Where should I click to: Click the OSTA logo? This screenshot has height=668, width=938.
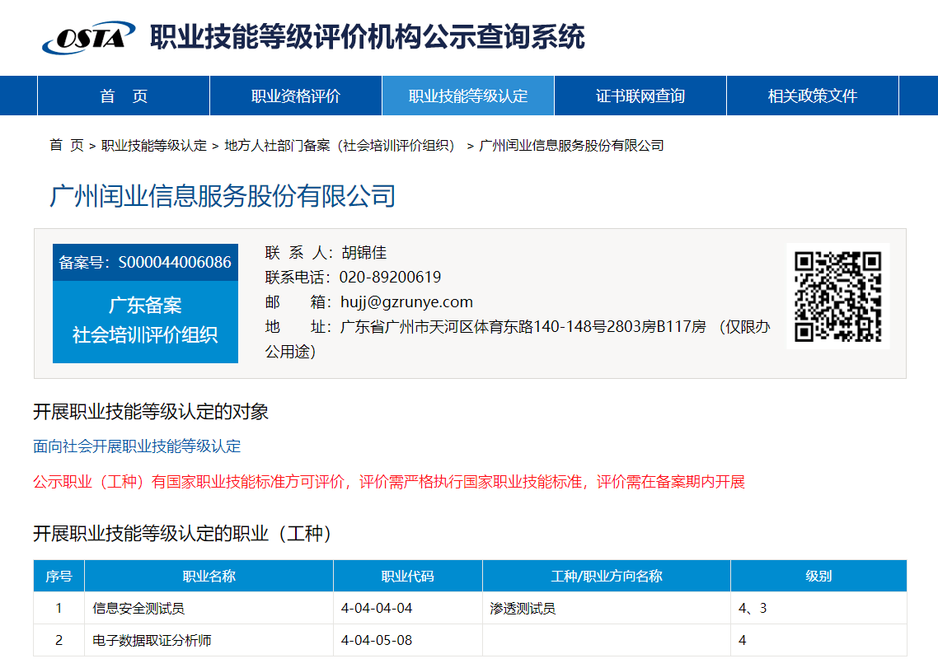pyautogui.click(x=88, y=38)
